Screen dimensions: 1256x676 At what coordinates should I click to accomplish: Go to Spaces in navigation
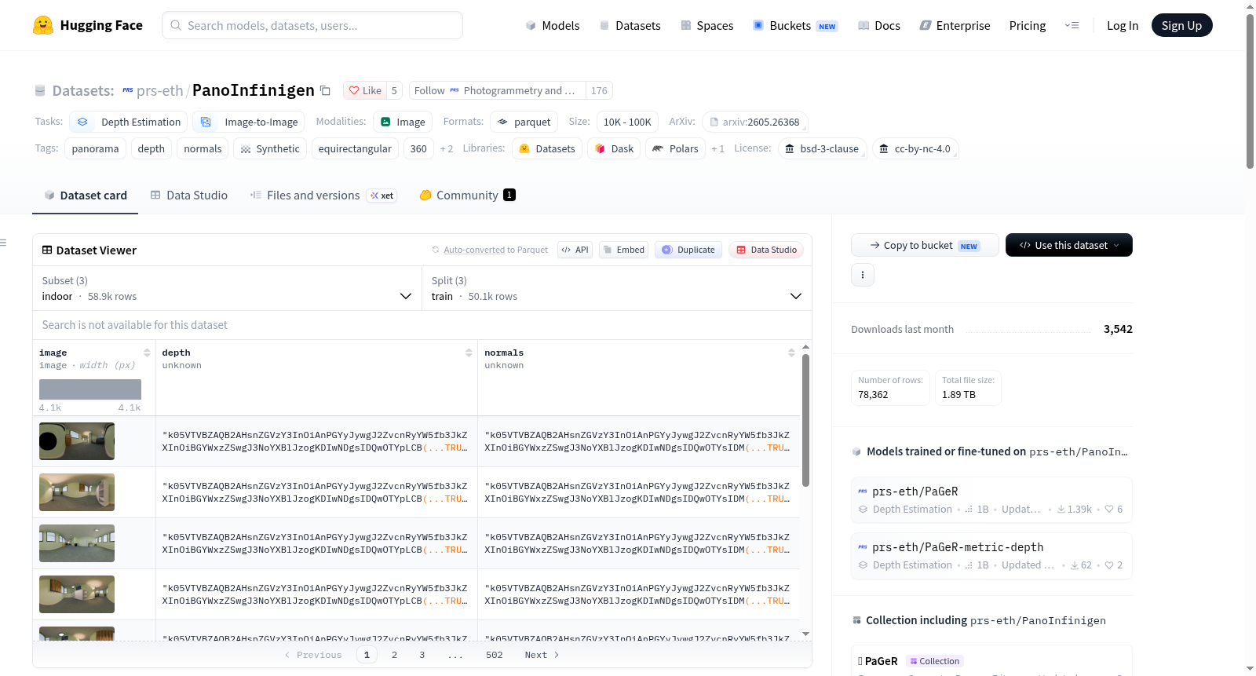point(707,25)
